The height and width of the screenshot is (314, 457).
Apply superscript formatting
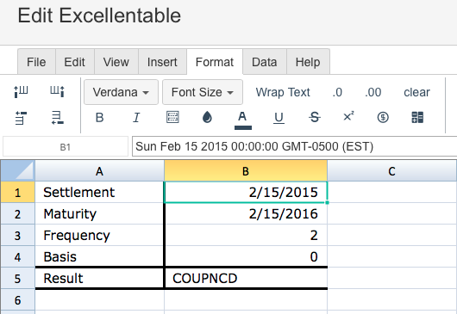(348, 117)
